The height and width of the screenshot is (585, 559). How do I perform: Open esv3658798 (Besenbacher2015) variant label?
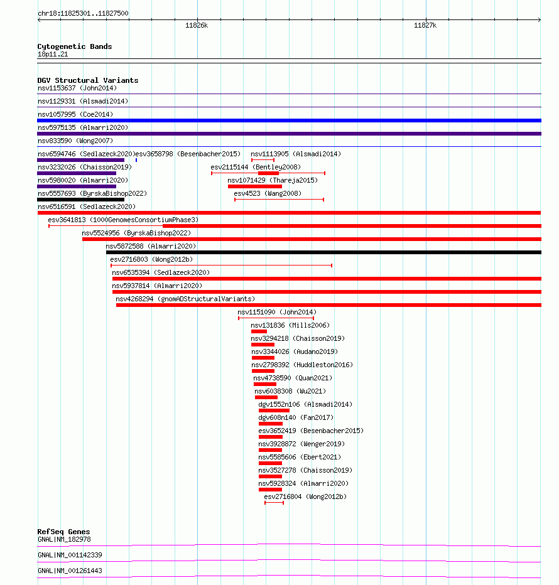(188, 154)
